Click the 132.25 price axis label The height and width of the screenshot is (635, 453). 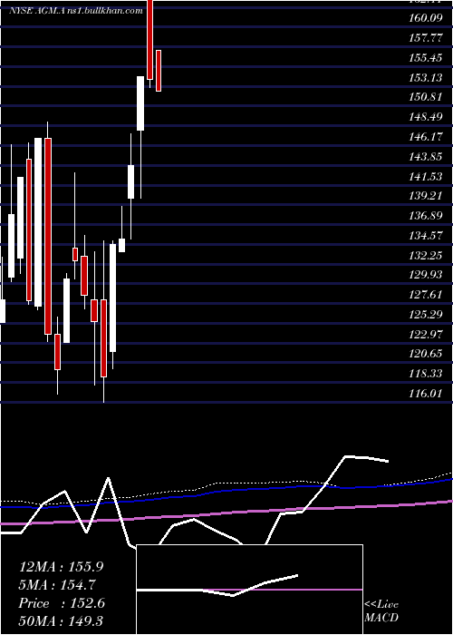click(x=426, y=256)
